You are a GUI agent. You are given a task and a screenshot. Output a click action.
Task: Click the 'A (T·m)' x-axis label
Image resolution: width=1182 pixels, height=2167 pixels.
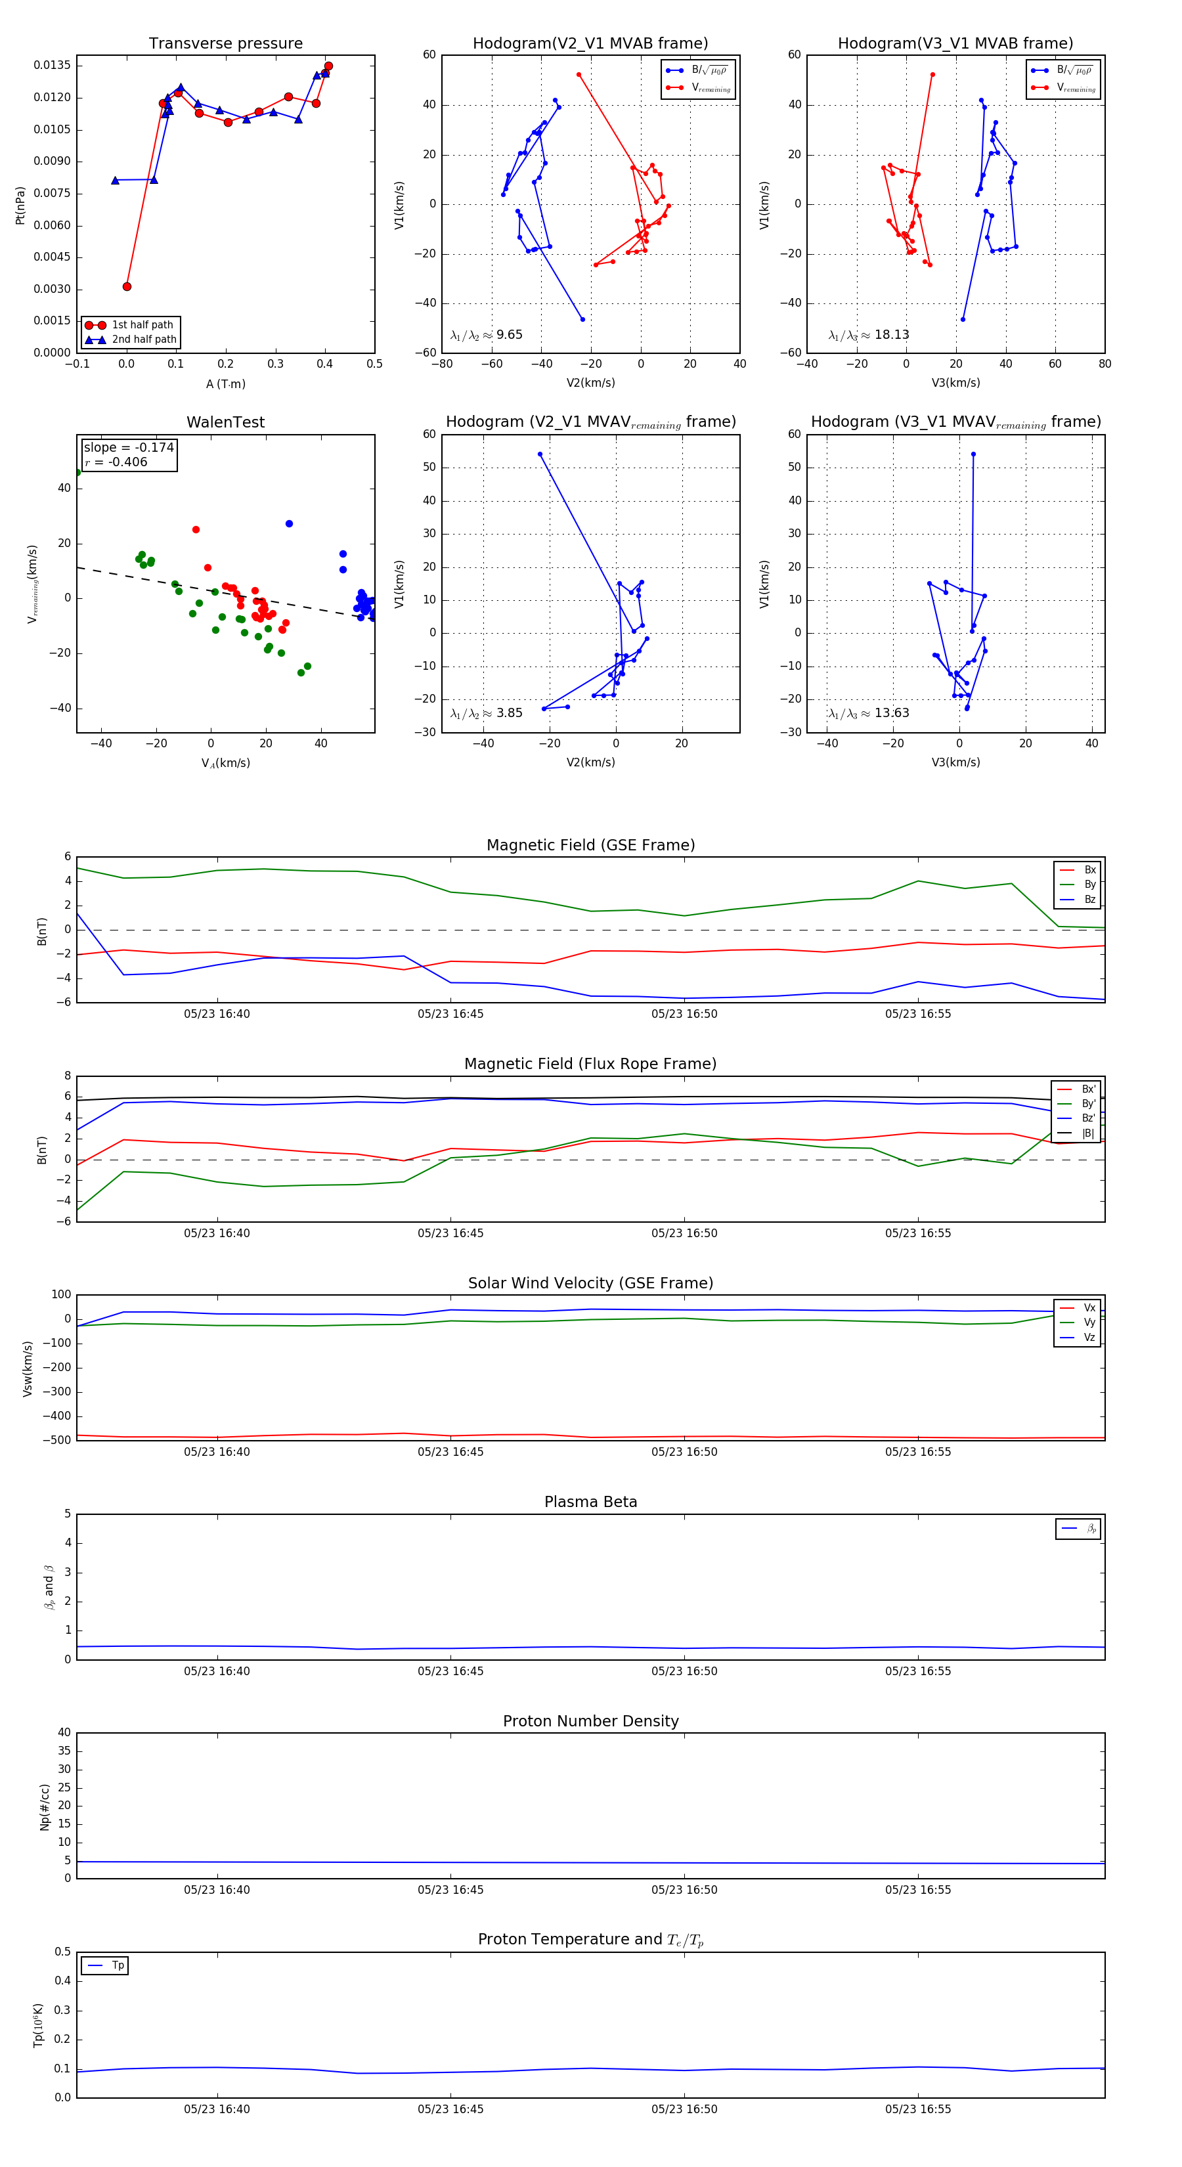(225, 384)
